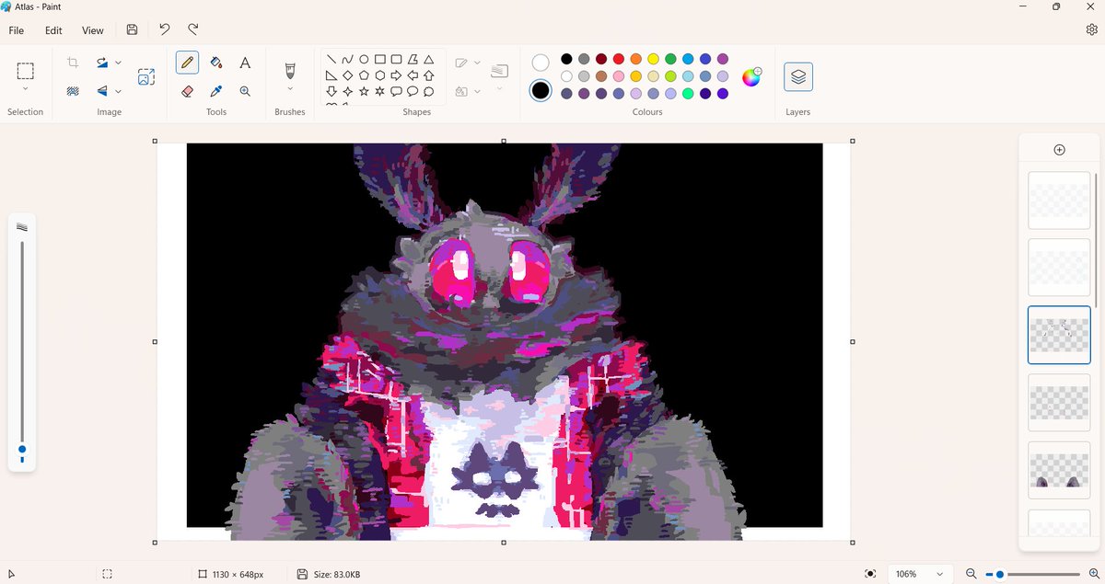Pick the mint green colour swatch
1105x584 pixels.
tap(688, 94)
